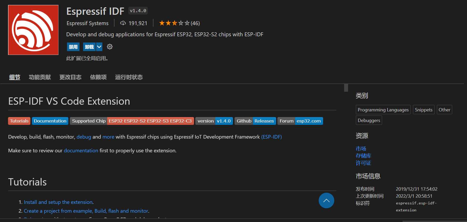The image size is (467, 222).
Task: Click the v1.4.0 version label in header
Action: pos(138,11)
